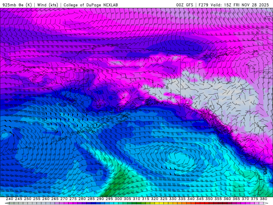Click the 350 theta-e scale label
Image resolution: width=273 pixels, height=205 pixels.
tap(209, 199)
